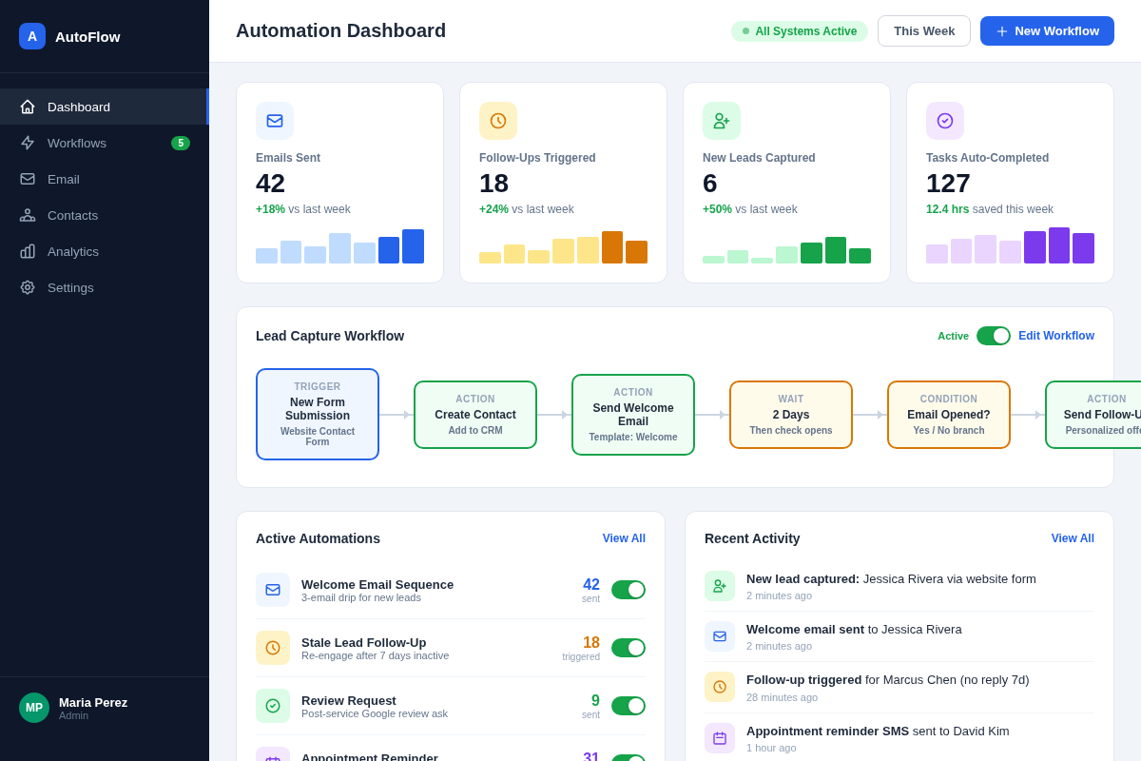1141x761 pixels.
Task: Toggle the Lead Capture Workflow active switch
Action: coord(993,336)
